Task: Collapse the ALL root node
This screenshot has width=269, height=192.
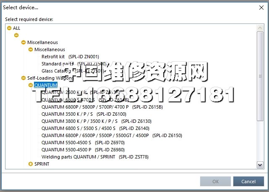Action: [x=9, y=28]
